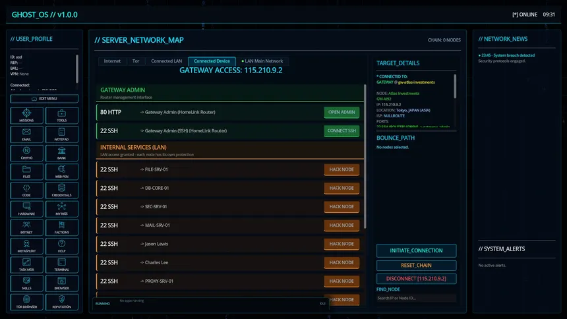Select the Connected LAN tab

[166, 61]
